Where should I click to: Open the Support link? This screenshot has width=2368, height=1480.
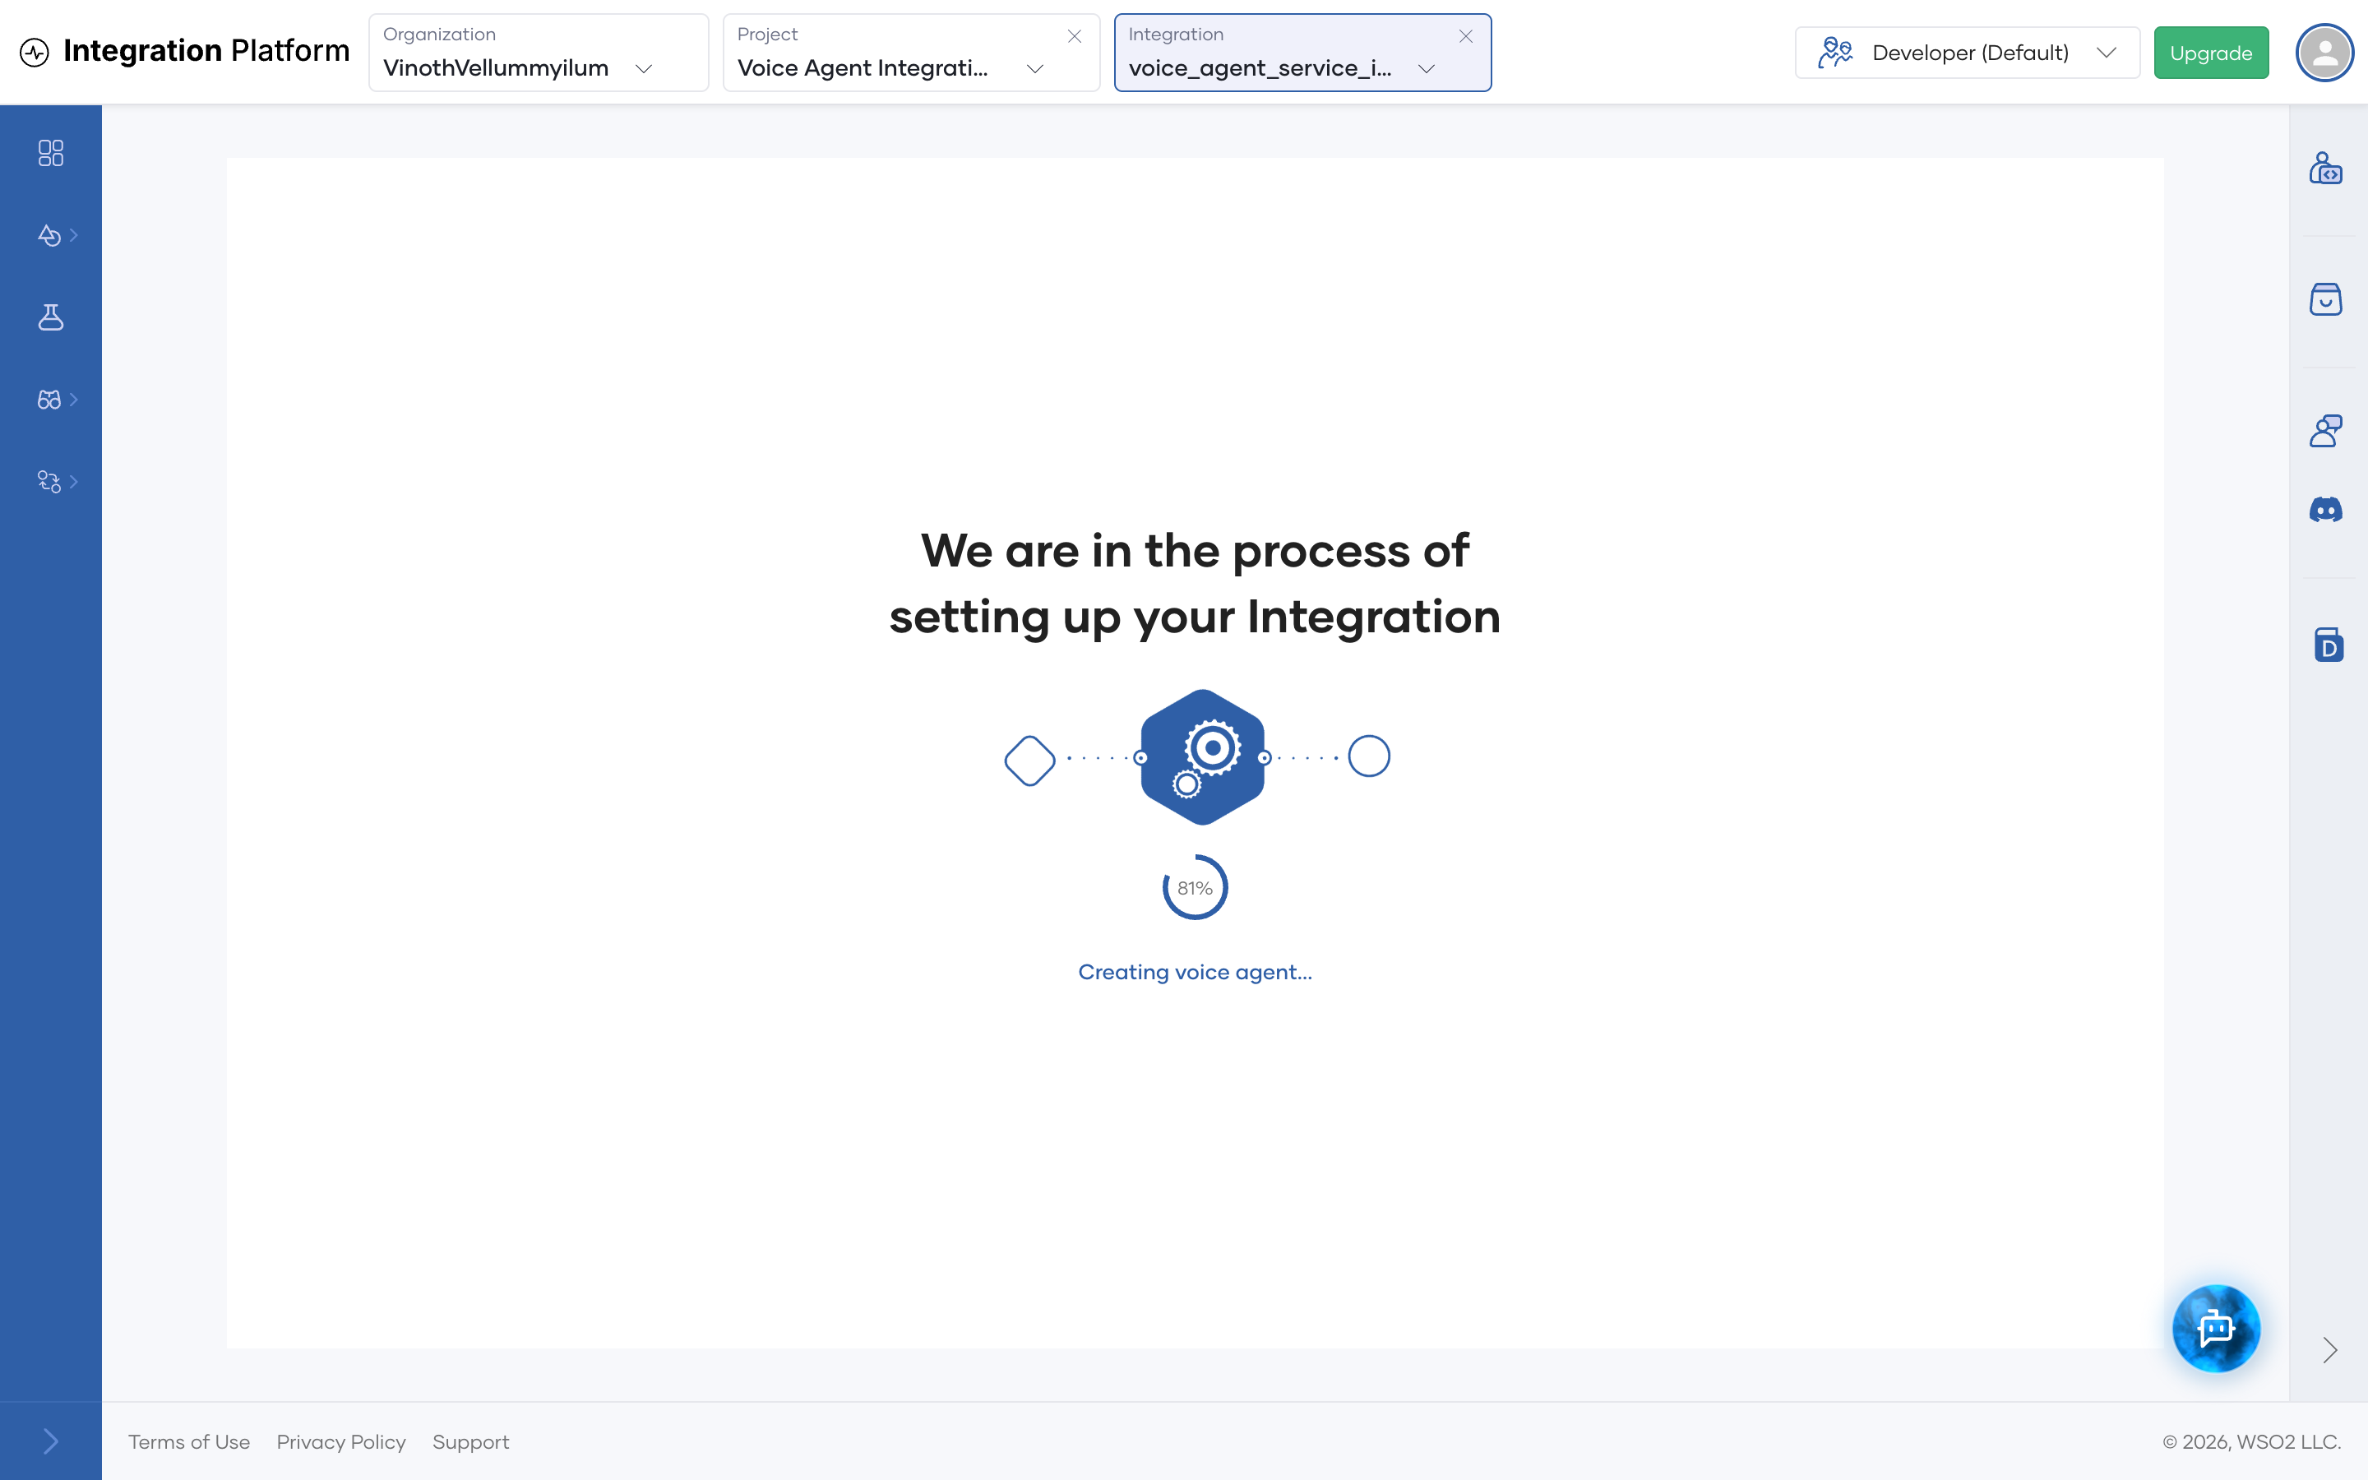pyautogui.click(x=470, y=1442)
